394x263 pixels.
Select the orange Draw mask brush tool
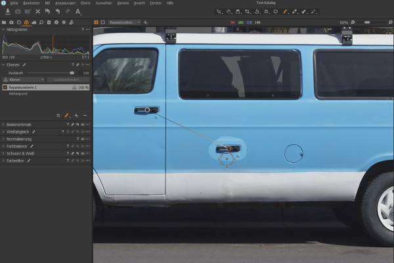pos(285,12)
